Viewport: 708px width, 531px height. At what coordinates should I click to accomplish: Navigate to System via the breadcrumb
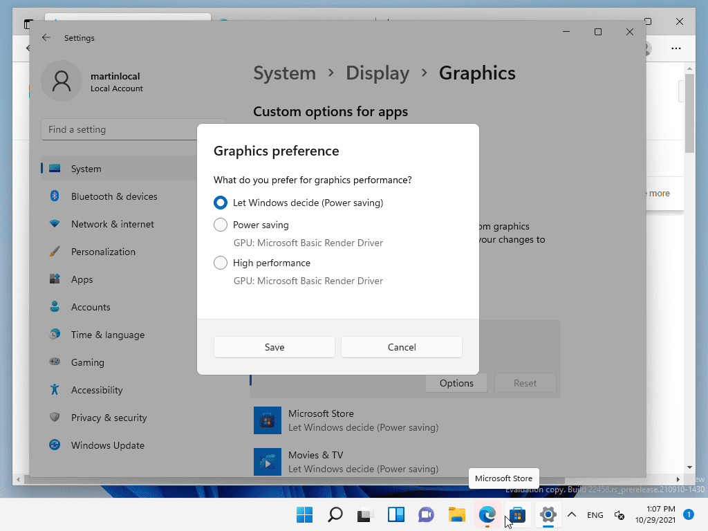tap(284, 73)
